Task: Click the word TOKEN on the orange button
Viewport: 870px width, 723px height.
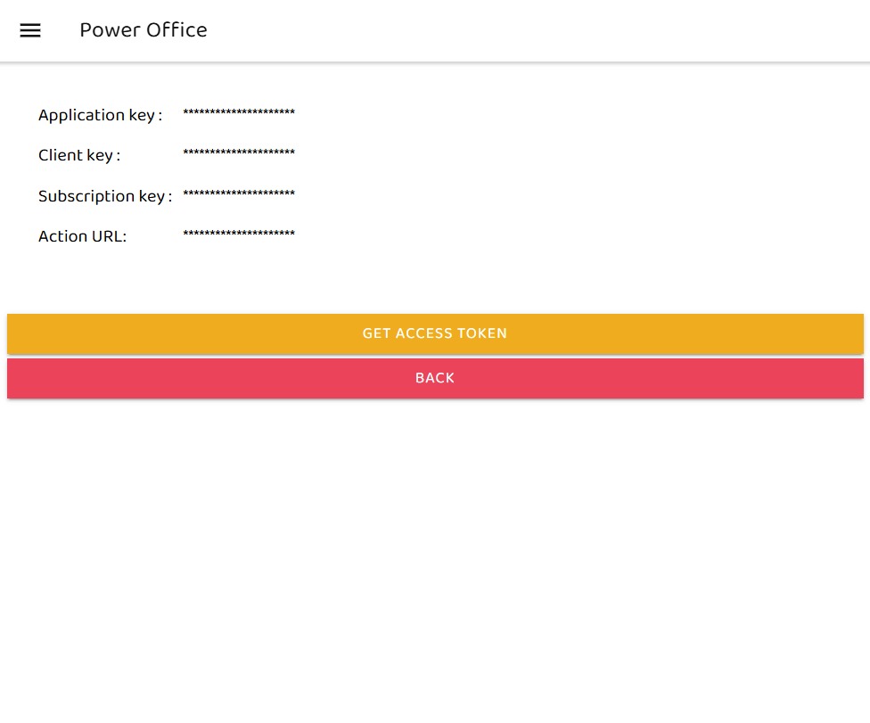Action: click(481, 333)
